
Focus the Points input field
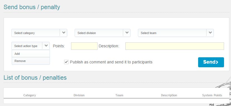coord(84,46)
